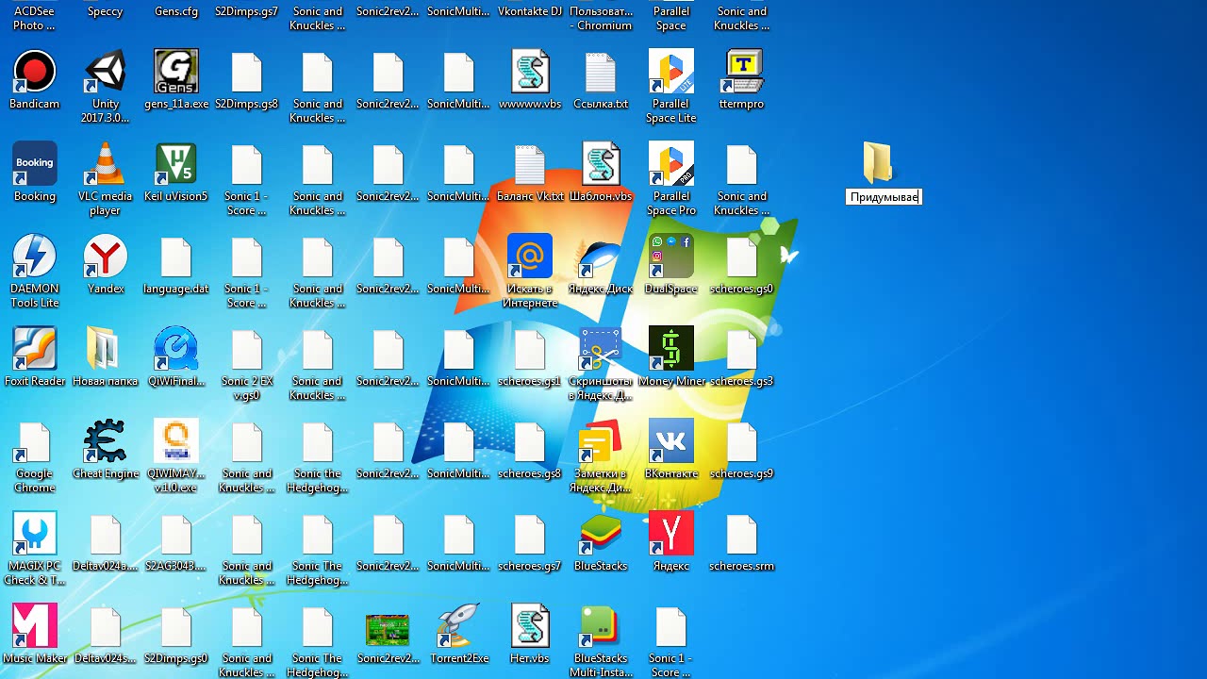
Task: Launch VLC media player
Action: (x=106, y=165)
